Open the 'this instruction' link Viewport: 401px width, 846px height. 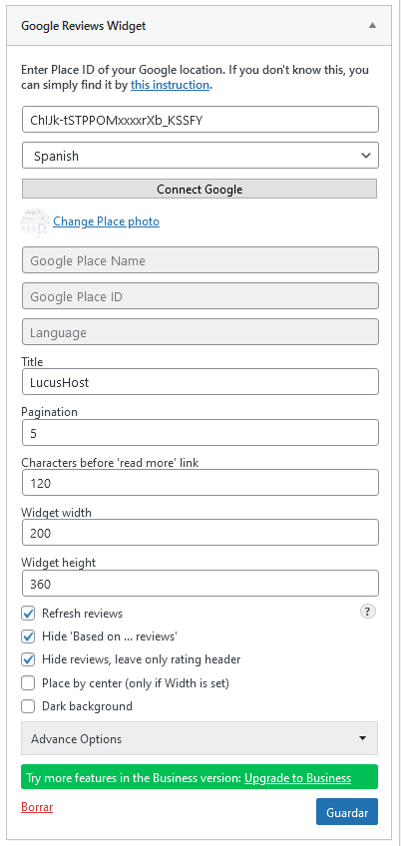point(170,85)
